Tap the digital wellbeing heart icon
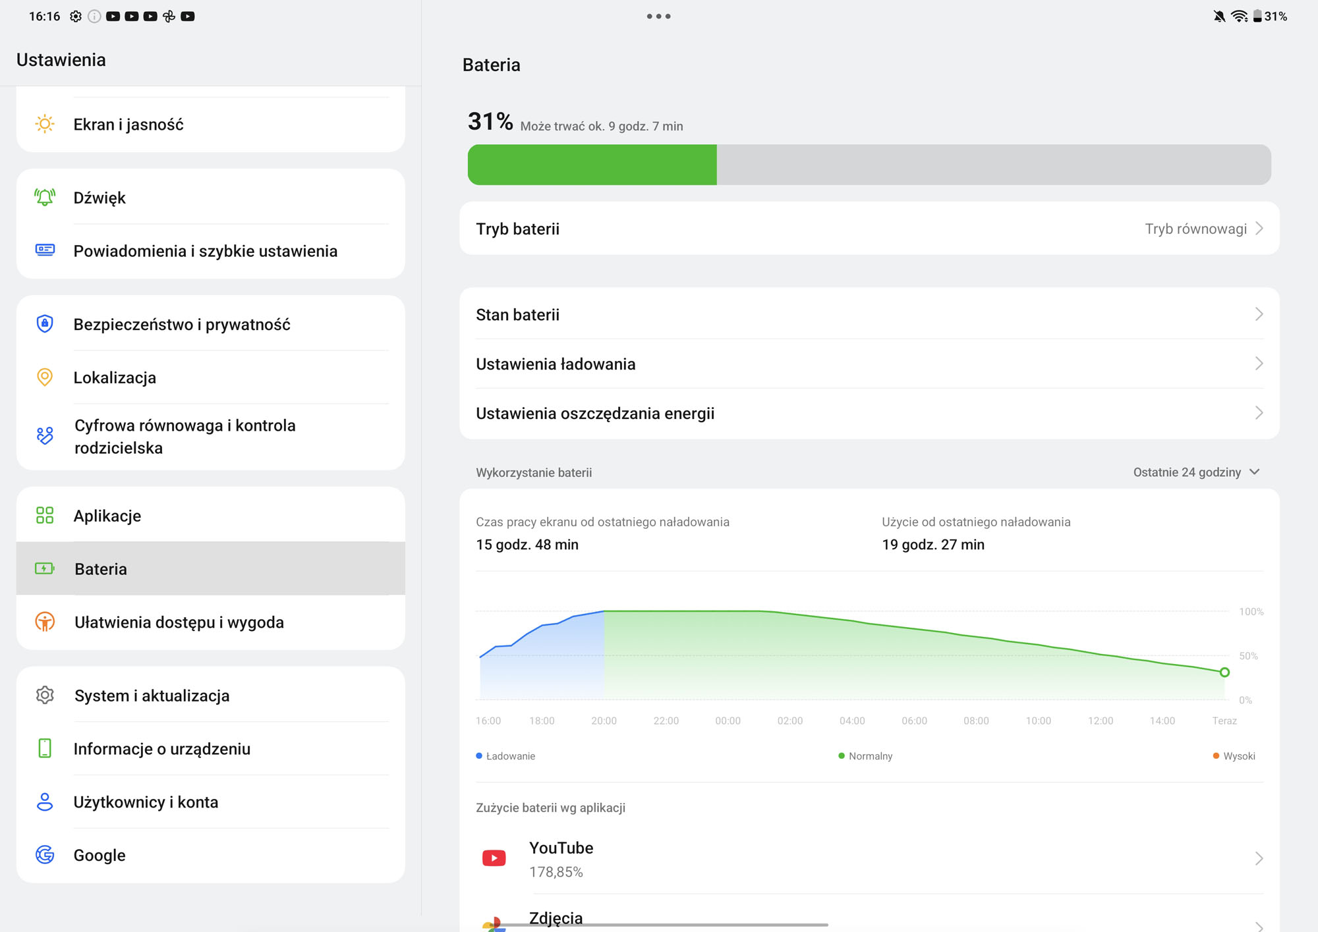The width and height of the screenshot is (1318, 932). point(45,436)
